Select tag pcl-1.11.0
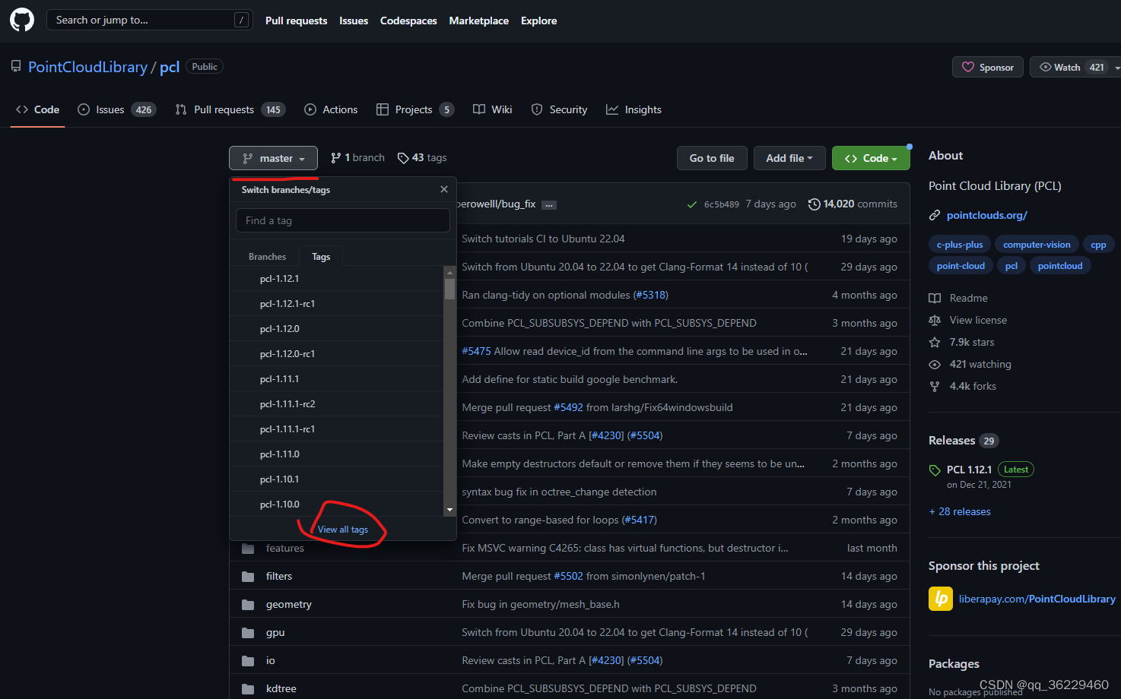This screenshot has width=1121, height=699. [337, 454]
